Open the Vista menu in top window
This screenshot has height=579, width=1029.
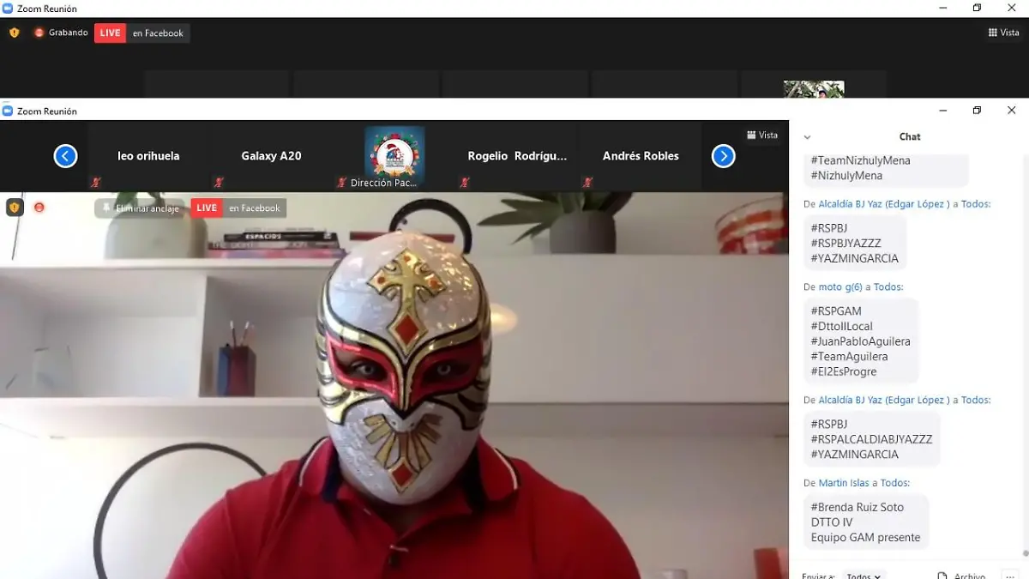[1003, 33]
